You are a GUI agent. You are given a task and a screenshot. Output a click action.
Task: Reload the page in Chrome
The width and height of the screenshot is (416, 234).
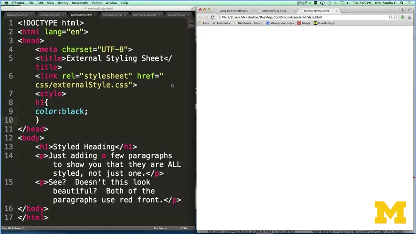tap(212, 17)
